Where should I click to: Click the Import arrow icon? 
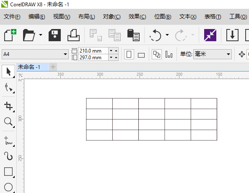232,35
